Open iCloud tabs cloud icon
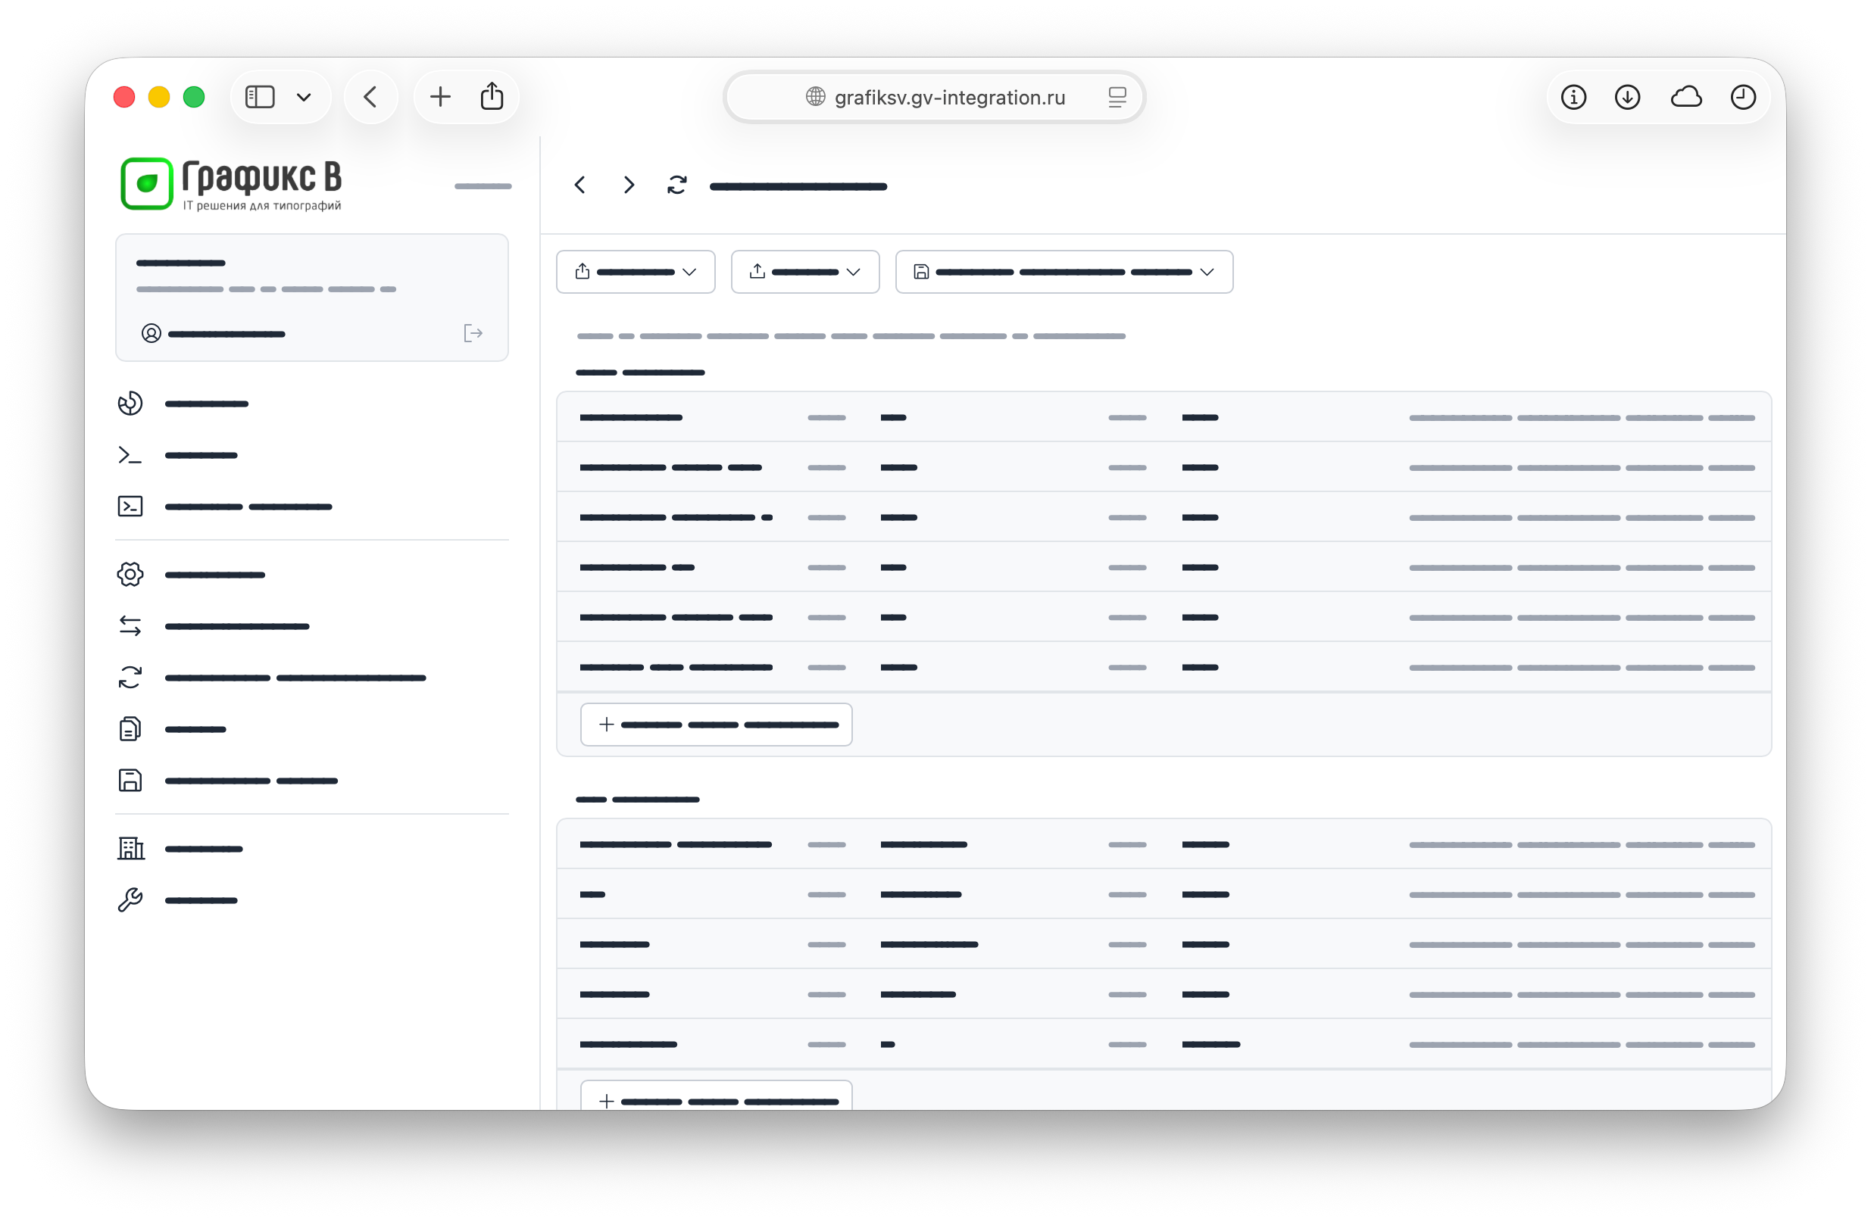The image size is (1871, 1222). tap(1686, 98)
